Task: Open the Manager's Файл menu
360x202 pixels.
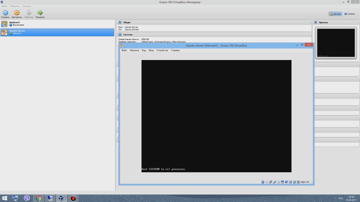Action: coord(4,6)
